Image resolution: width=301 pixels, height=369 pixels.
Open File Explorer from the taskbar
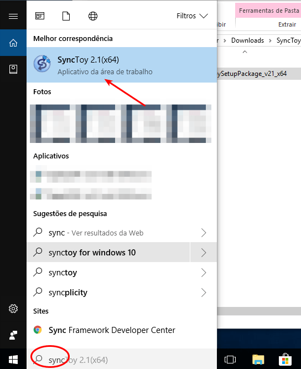258,360
